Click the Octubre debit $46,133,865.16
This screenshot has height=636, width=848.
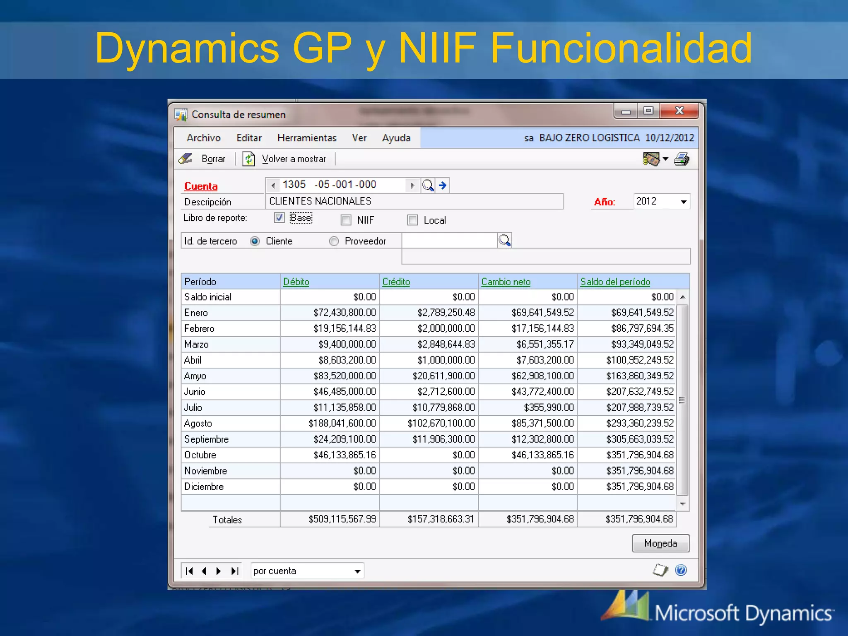coord(344,455)
